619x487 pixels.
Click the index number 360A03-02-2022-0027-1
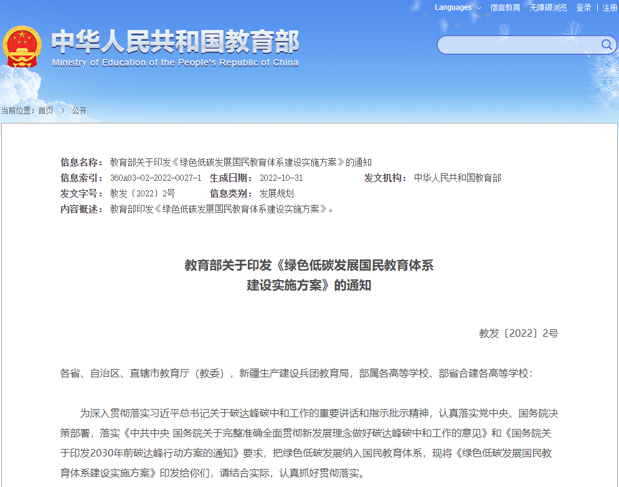pos(156,178)
